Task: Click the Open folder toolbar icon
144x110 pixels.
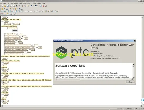Action: 5,6
